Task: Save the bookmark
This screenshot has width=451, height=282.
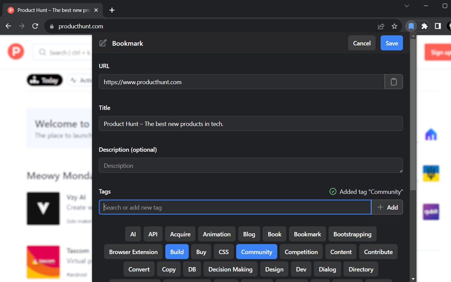Action: pos(391,43)
